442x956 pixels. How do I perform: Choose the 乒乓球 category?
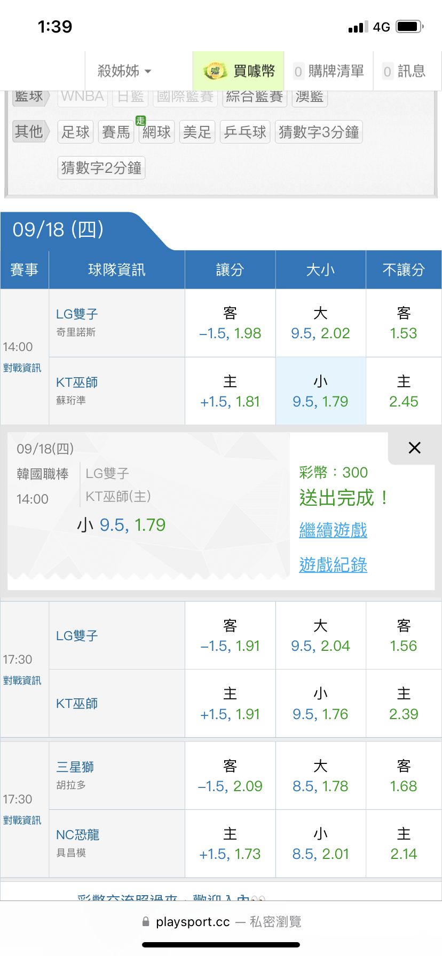click(x=245, y=132)
